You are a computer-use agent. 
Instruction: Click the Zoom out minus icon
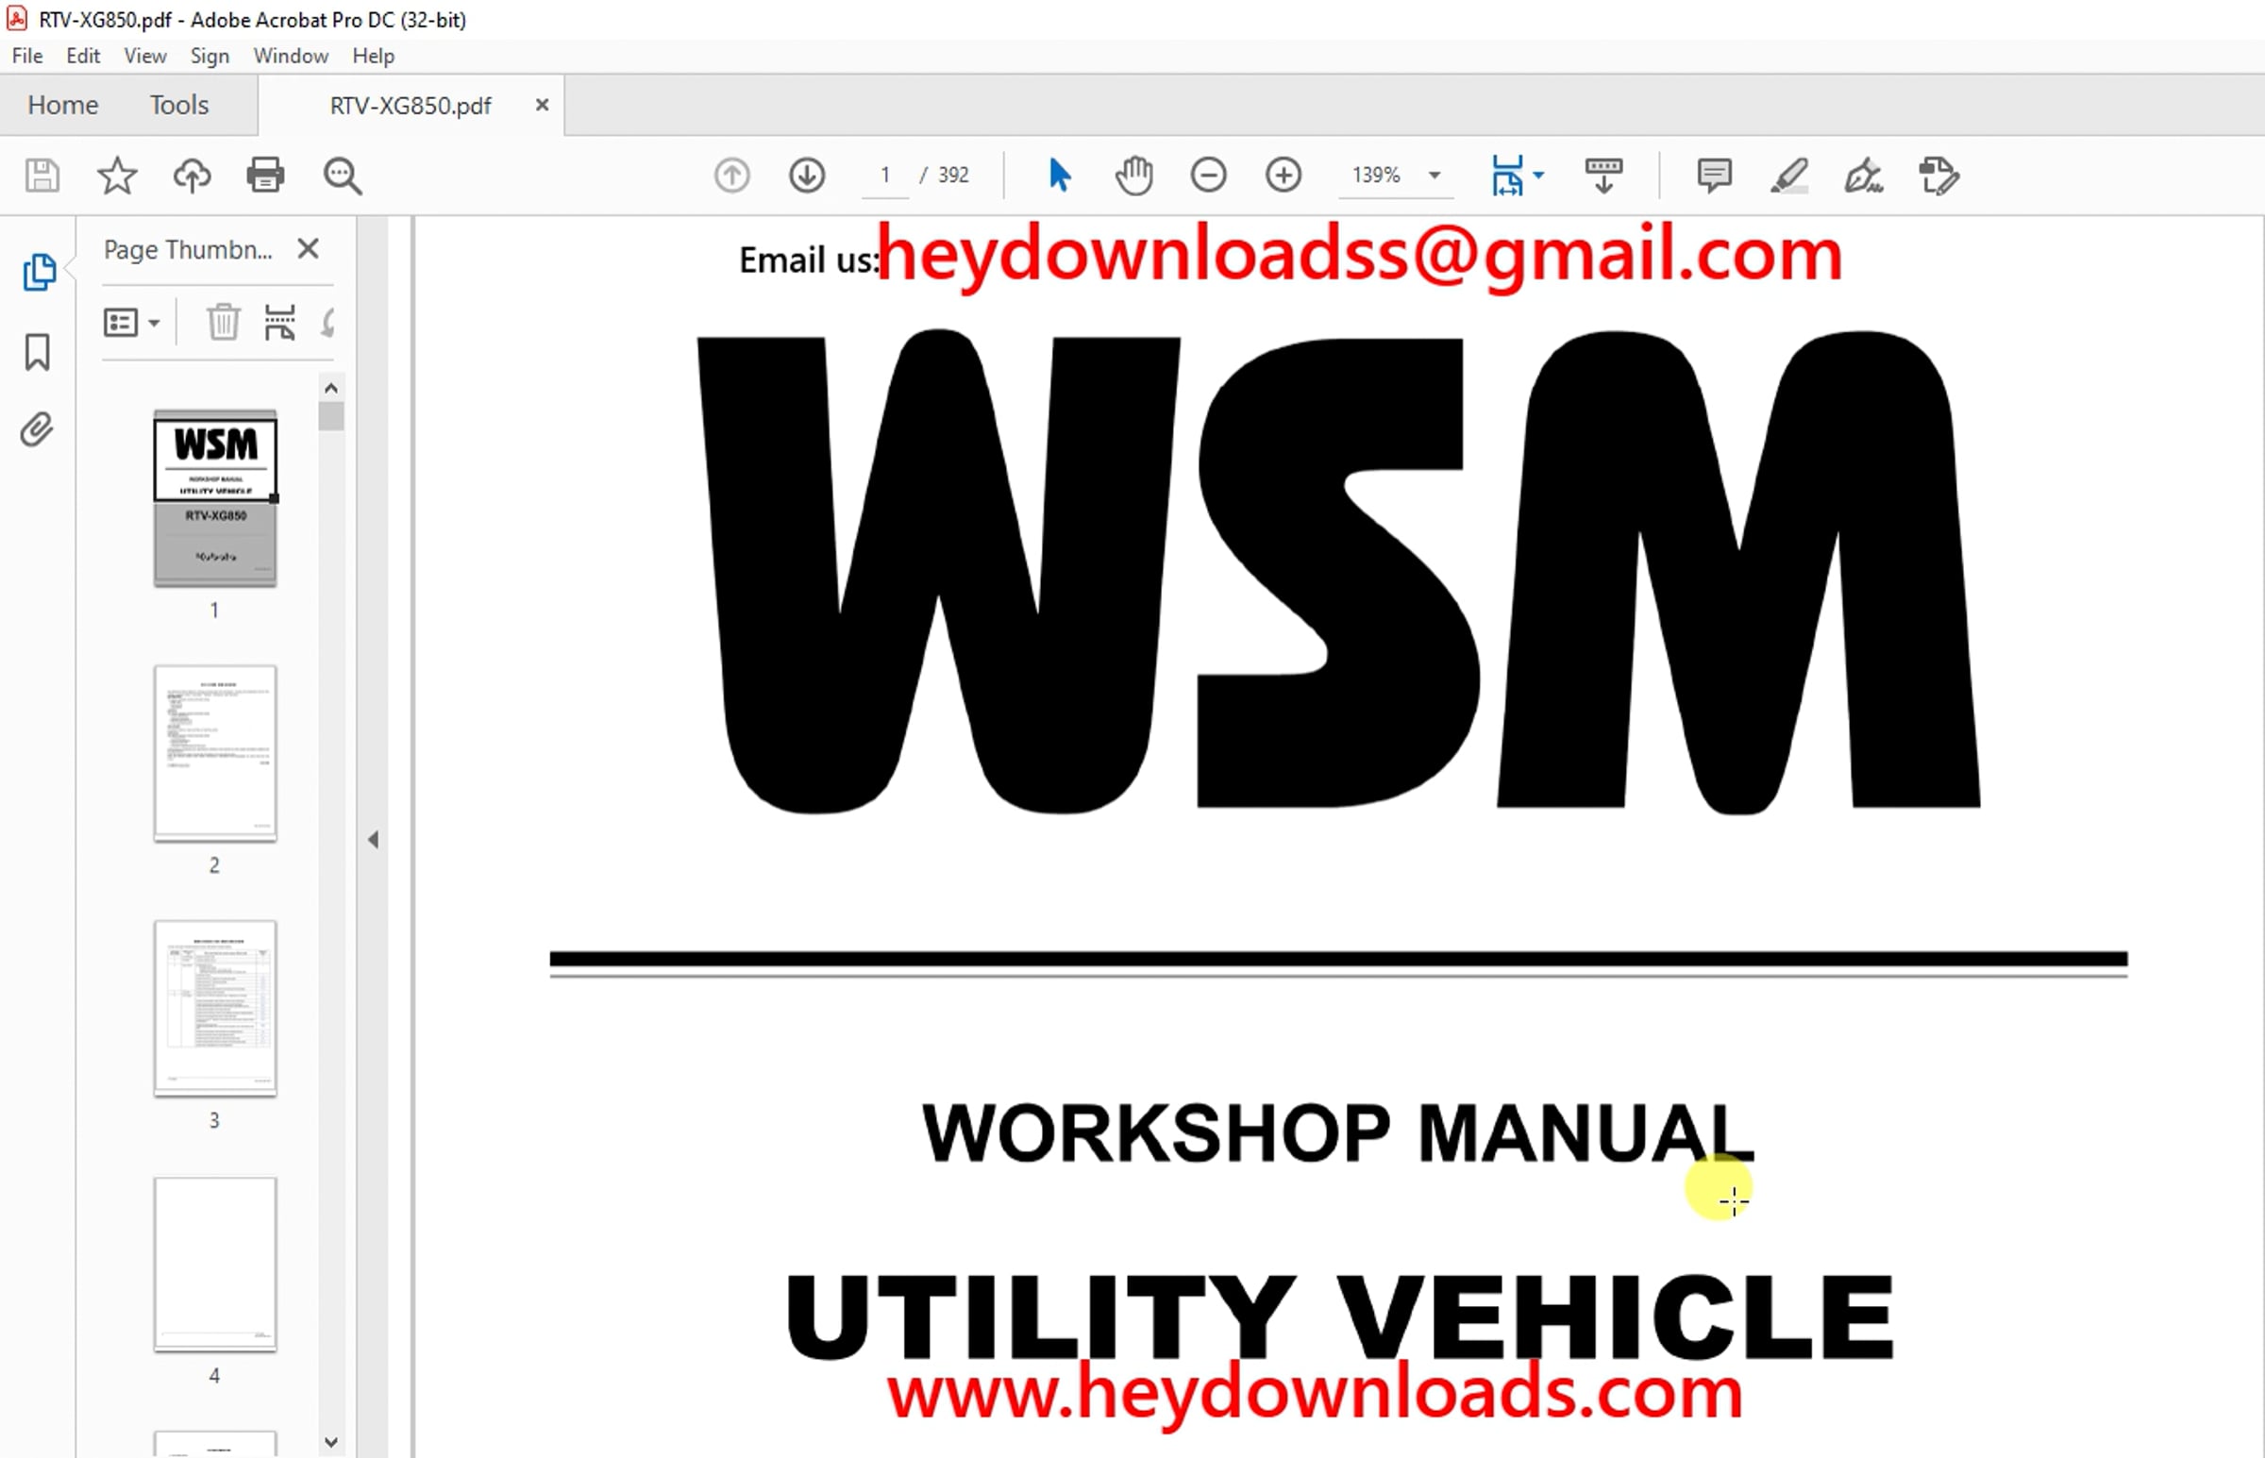tap(1209, 176)
